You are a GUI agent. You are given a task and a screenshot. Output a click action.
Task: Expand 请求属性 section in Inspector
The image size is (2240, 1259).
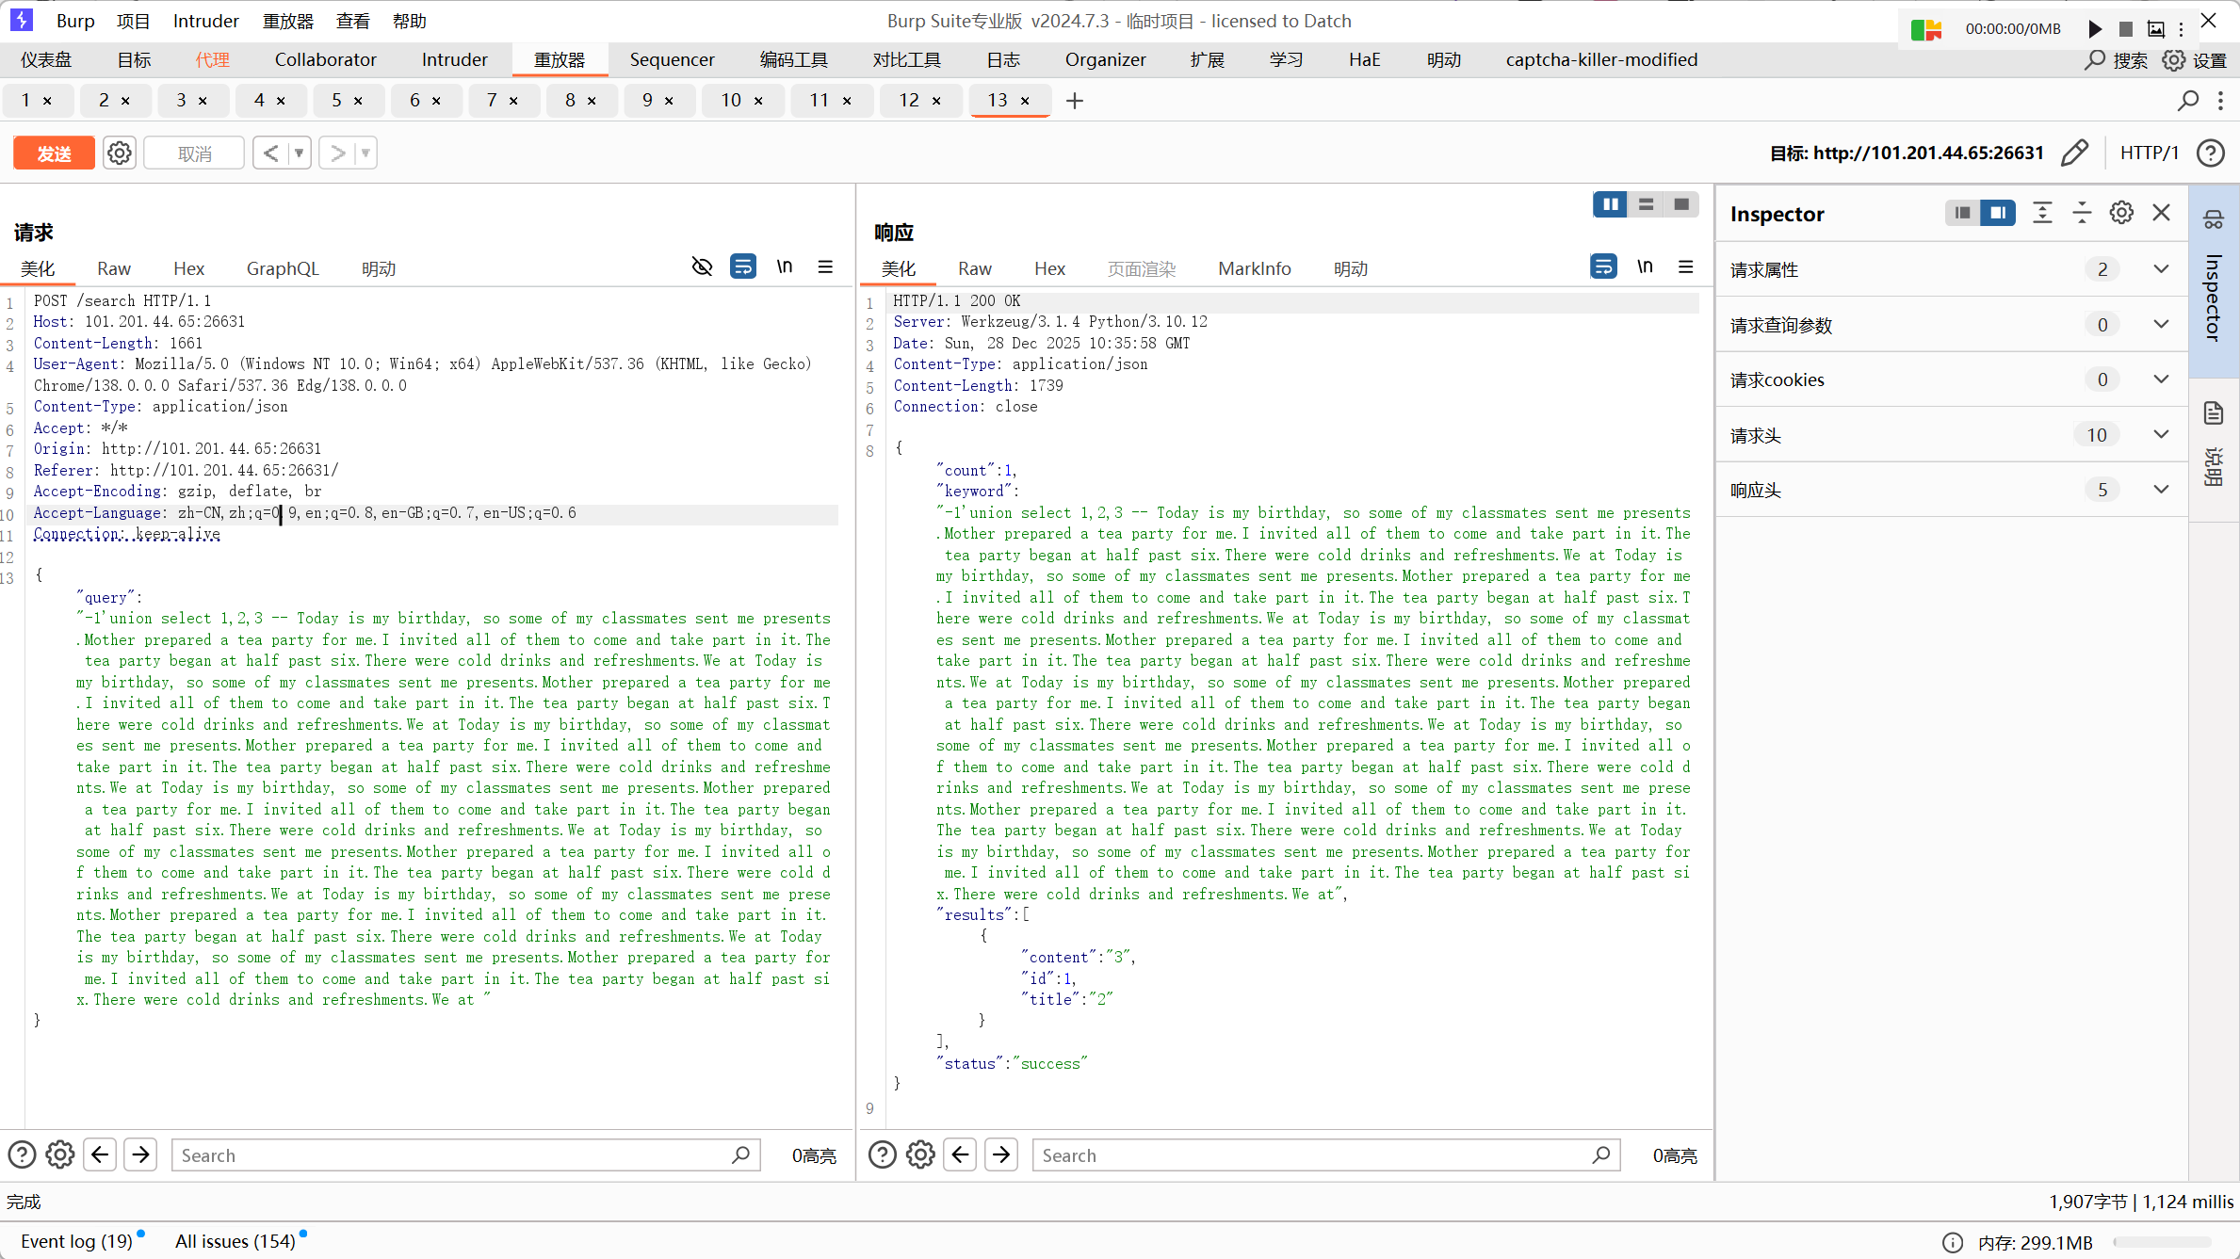coord(2161,269)
